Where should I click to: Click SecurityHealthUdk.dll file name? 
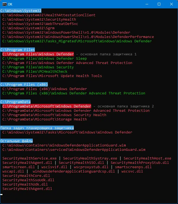tap(25, 184)
